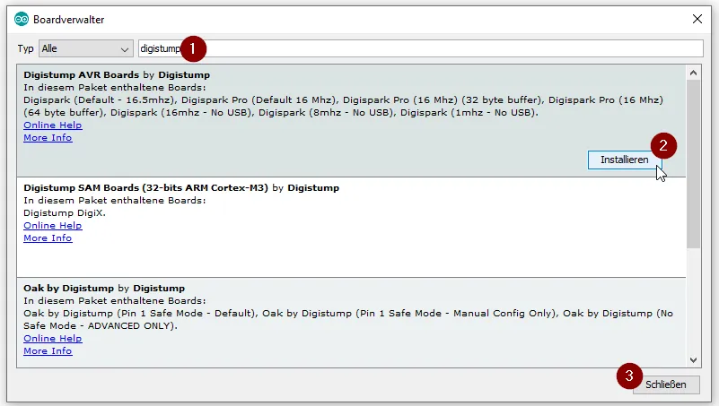This screenshot has width=719, height=406.
Task: Open More Info for Digistump AVR Boards
Action: point(48,138)
